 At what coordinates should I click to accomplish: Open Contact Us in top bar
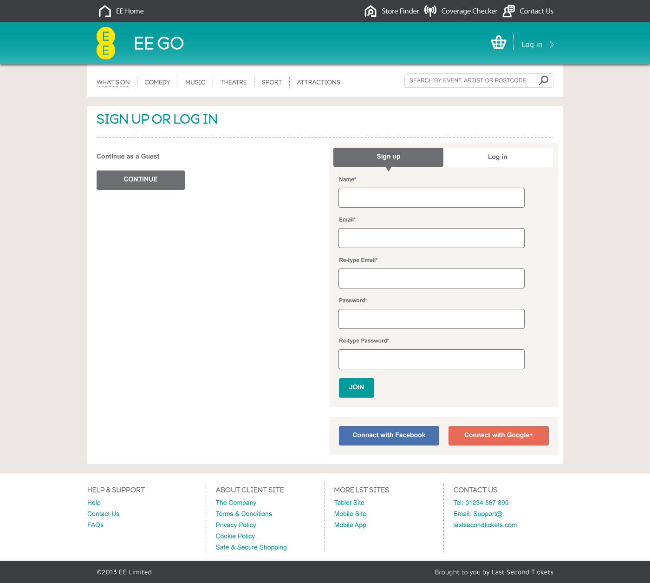(x=536, y=11)
